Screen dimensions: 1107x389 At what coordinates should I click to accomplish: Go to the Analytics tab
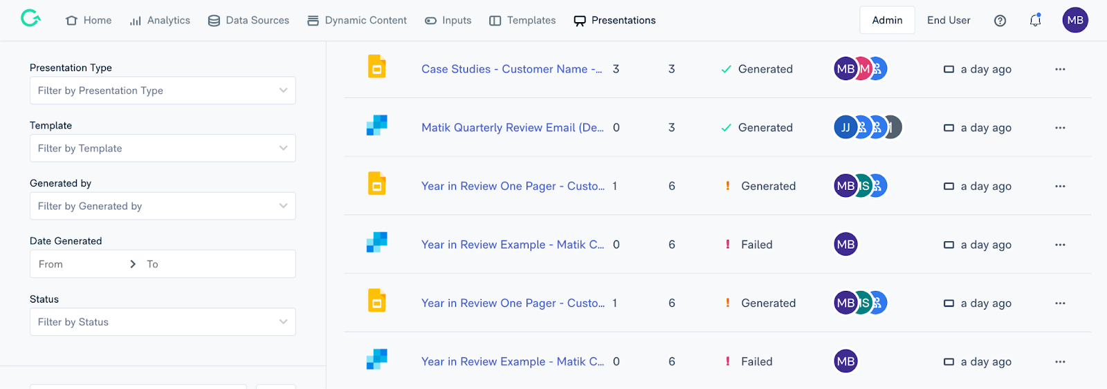point(160,21)
